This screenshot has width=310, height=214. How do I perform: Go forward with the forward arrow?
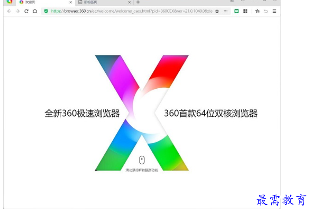coord(18,11)
